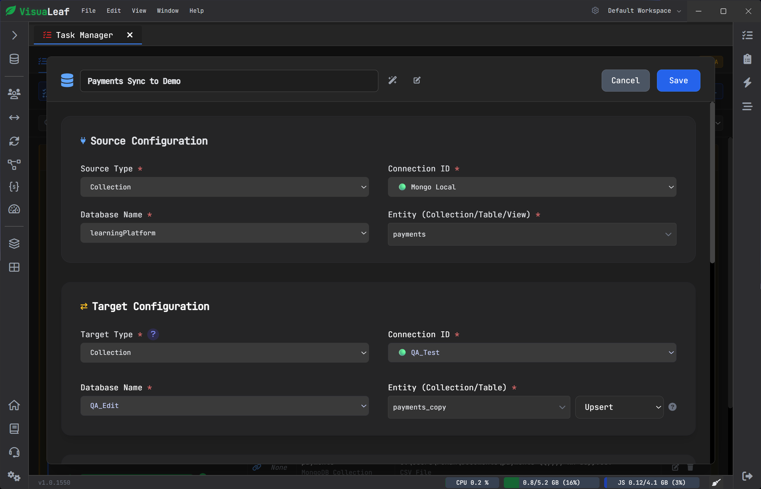Click the lightning bolt icon in right panel
761x489 pixels.
pyautogui.click(x=747, y=83)
